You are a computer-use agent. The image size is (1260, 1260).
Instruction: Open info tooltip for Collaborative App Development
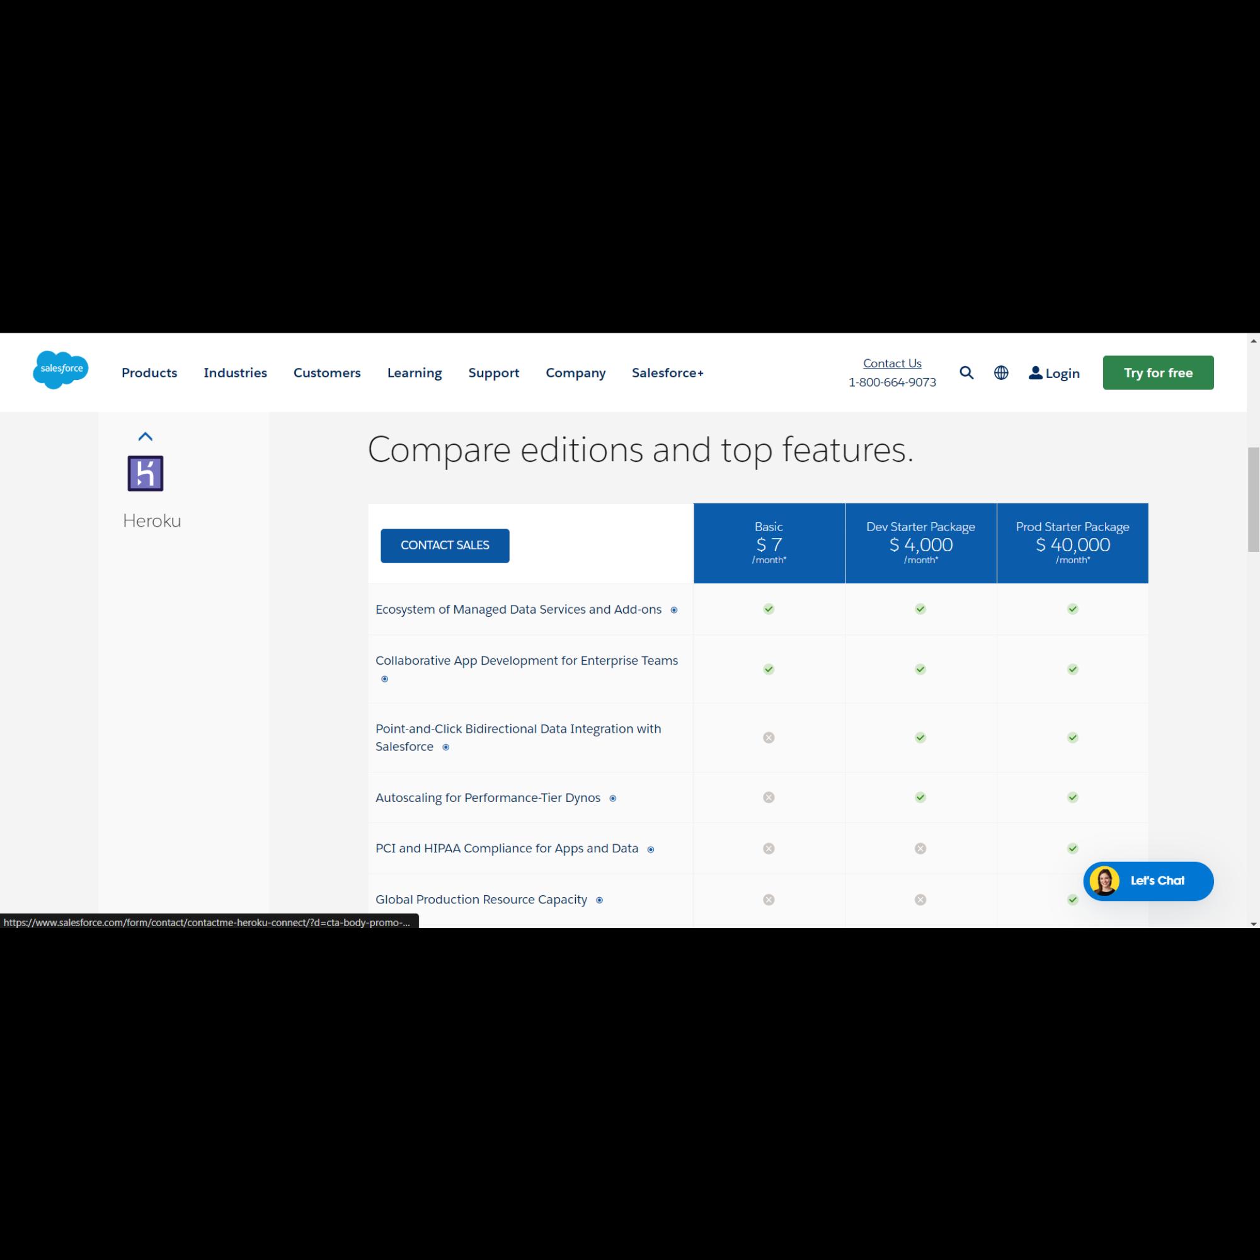click(385, 679)
